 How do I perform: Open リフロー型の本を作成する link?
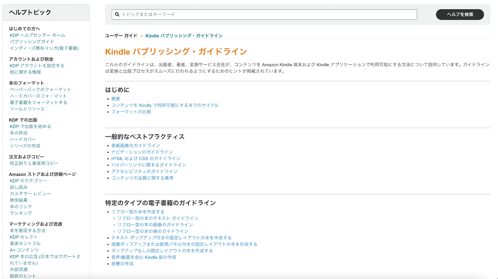click(x=138, y=212)
